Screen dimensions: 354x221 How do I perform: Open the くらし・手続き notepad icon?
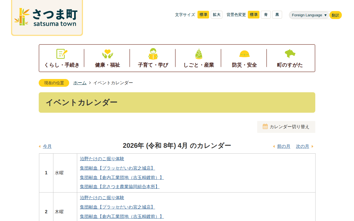(62, 54)
